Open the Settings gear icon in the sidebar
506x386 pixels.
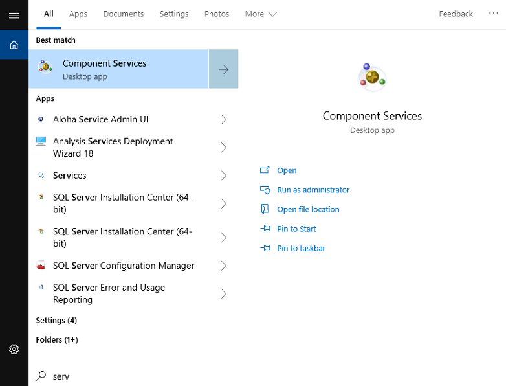coord(14,349)
